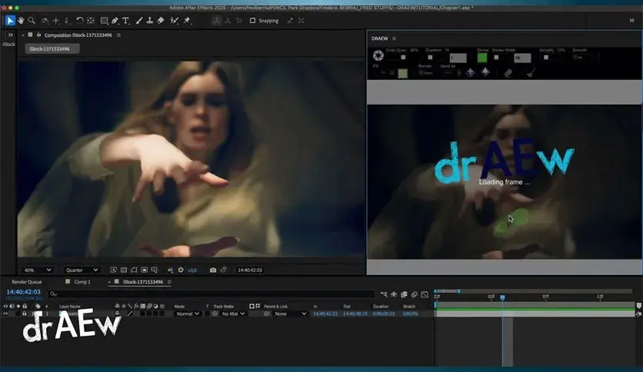Toggle the lock on layer 1
643x372 pixels.
[25, 314]
